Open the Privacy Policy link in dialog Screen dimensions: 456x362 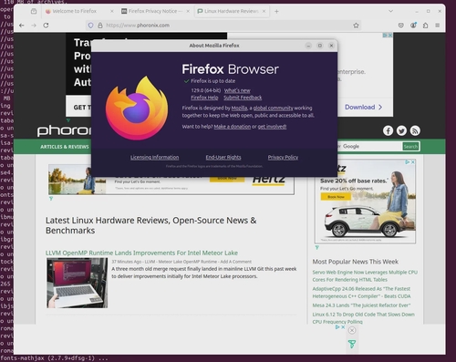tap(283, 157)
